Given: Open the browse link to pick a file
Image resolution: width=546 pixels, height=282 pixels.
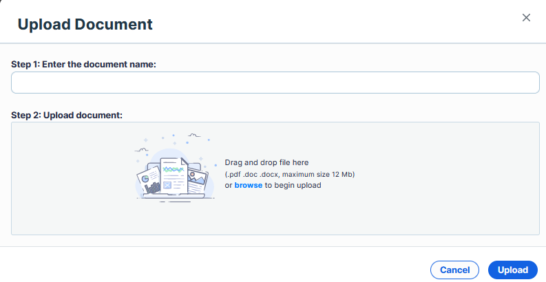Looking at the screenshot, I should point(249,185).
